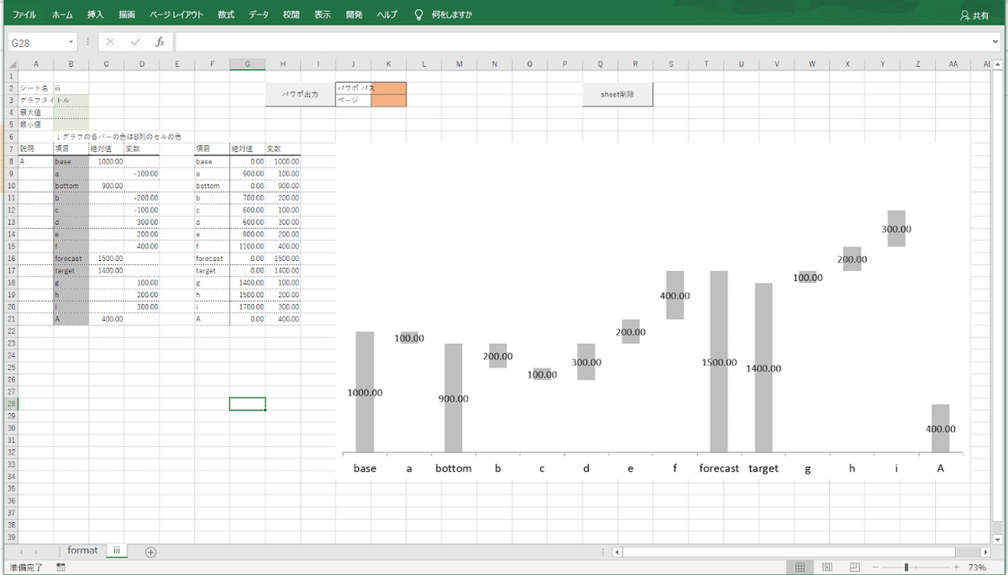Image resolution: width=1008 pixels, height=575 pixels.
Task: Click the パワポ出力 button
Action: point(300,94)
